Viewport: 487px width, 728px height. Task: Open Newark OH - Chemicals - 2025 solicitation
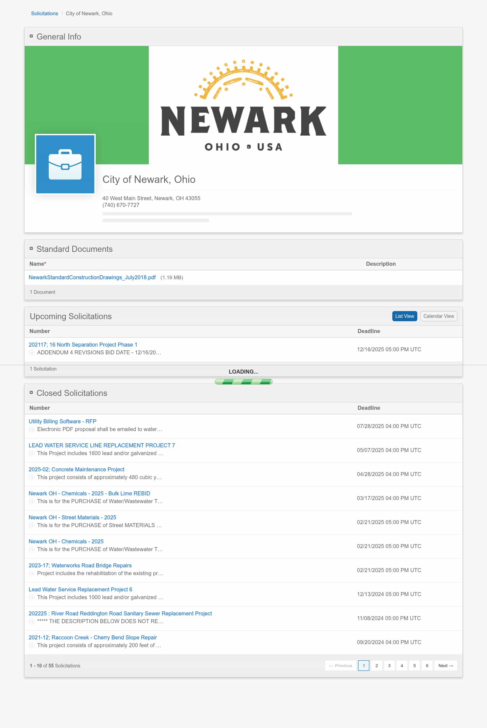click(x=66, y=541)
